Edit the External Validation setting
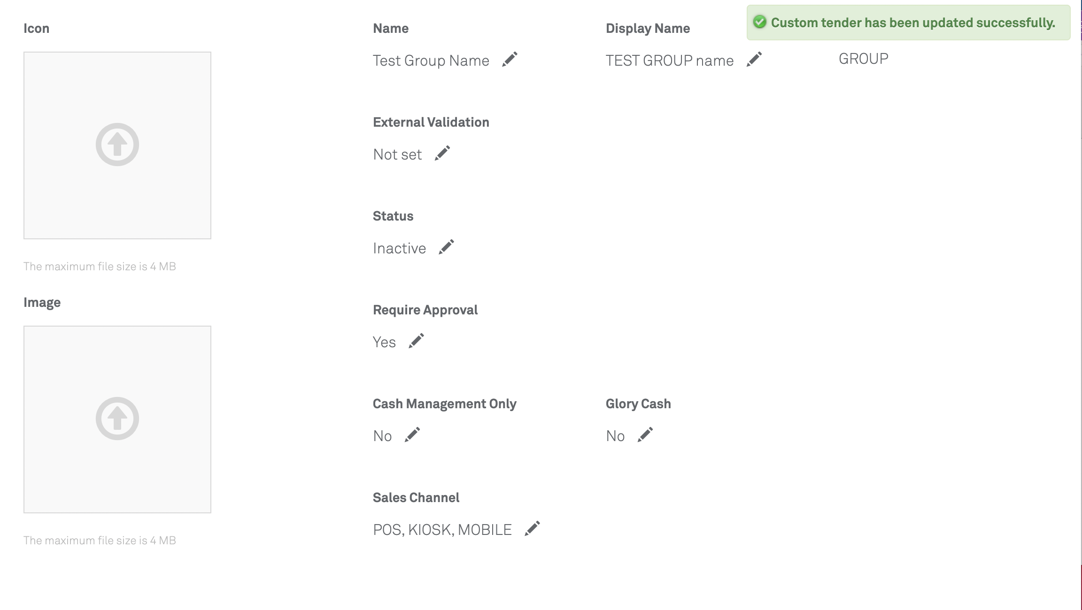1082x610 pixels. click(x=442, y=153)
